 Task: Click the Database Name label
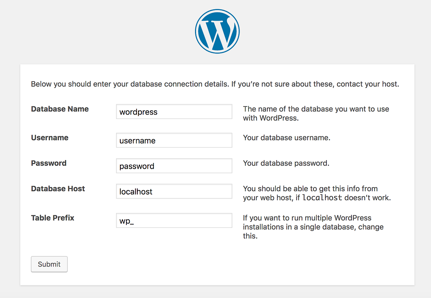tap(60, 109)
